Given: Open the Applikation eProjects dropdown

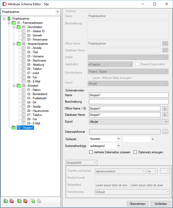Looking at the screenshot, I should click(x=110, y=64).
